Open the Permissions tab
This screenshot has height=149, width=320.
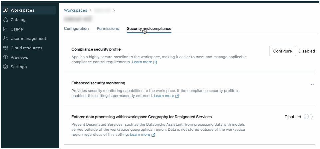(108, 29)
